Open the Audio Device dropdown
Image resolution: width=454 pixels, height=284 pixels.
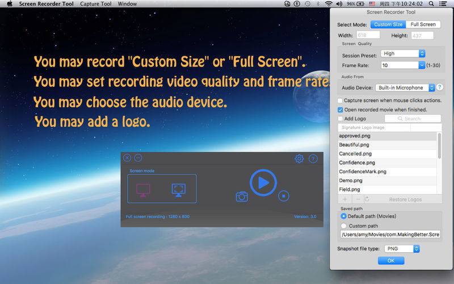tap(405, 87)
